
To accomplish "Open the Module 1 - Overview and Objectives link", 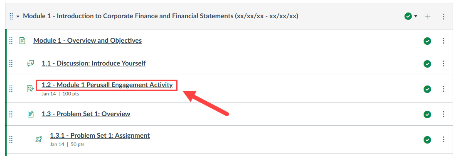I will [x=88, y=40].
